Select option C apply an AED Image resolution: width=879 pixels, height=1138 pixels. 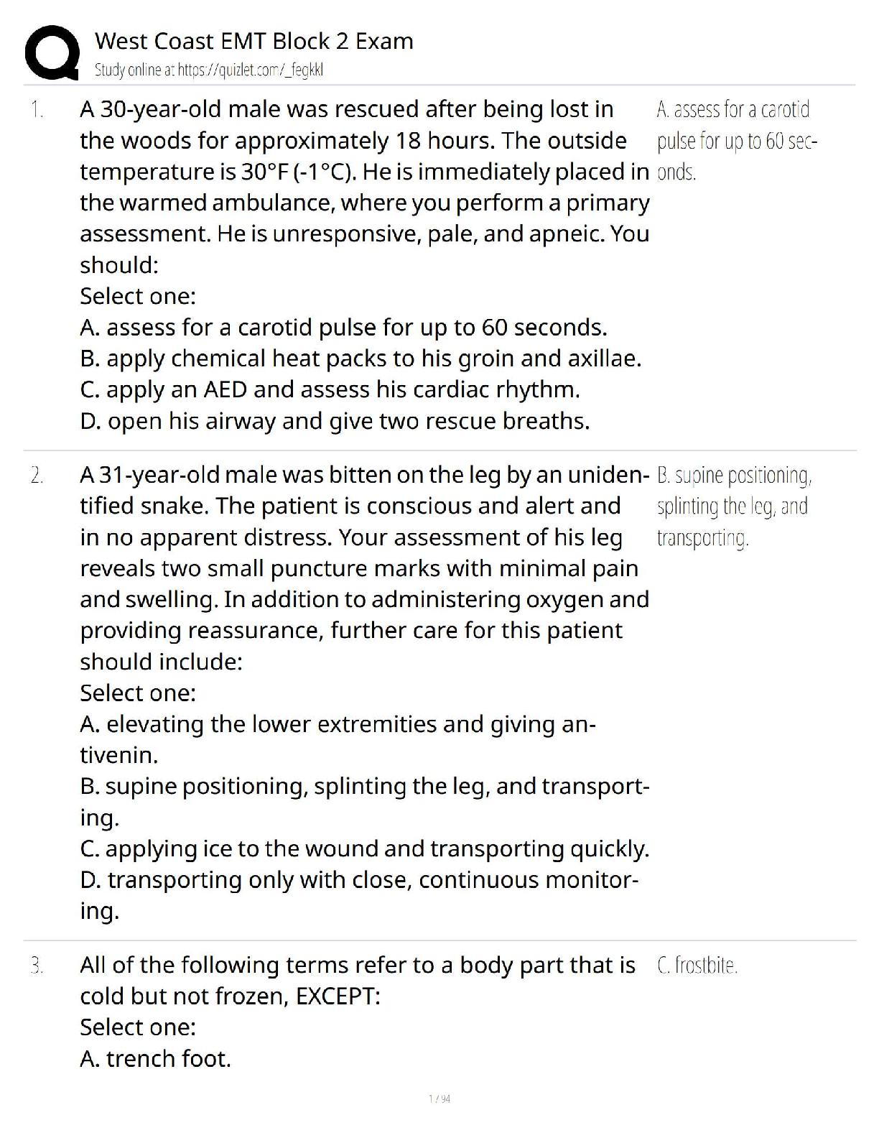coord(330,389)
